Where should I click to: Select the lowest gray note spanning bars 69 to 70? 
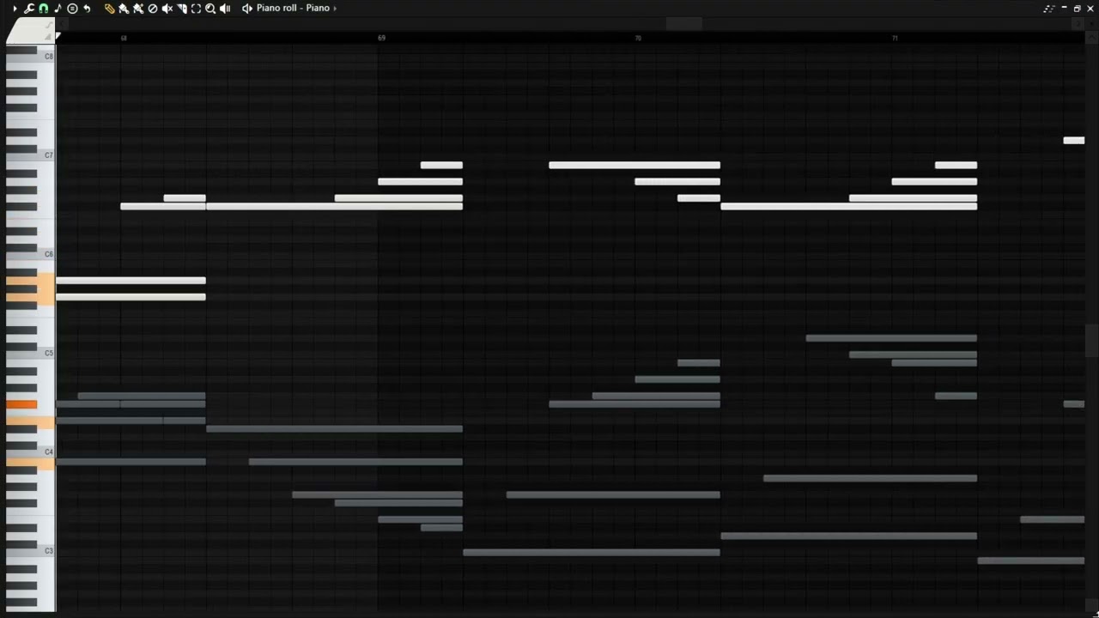point(592,552)
